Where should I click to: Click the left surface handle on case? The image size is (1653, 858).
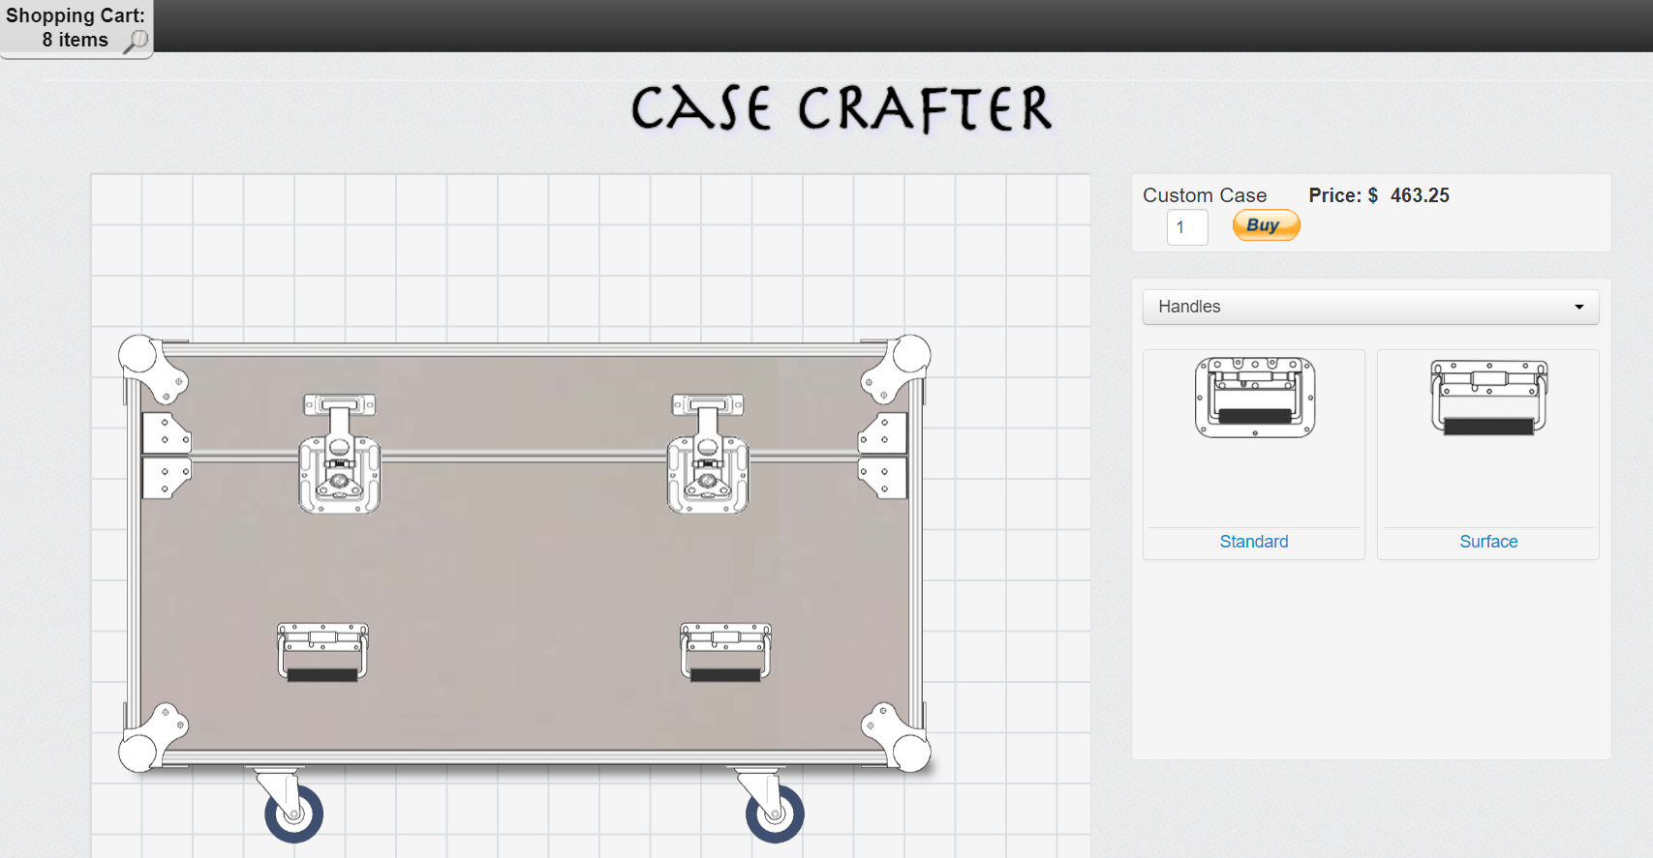(322, 652)
